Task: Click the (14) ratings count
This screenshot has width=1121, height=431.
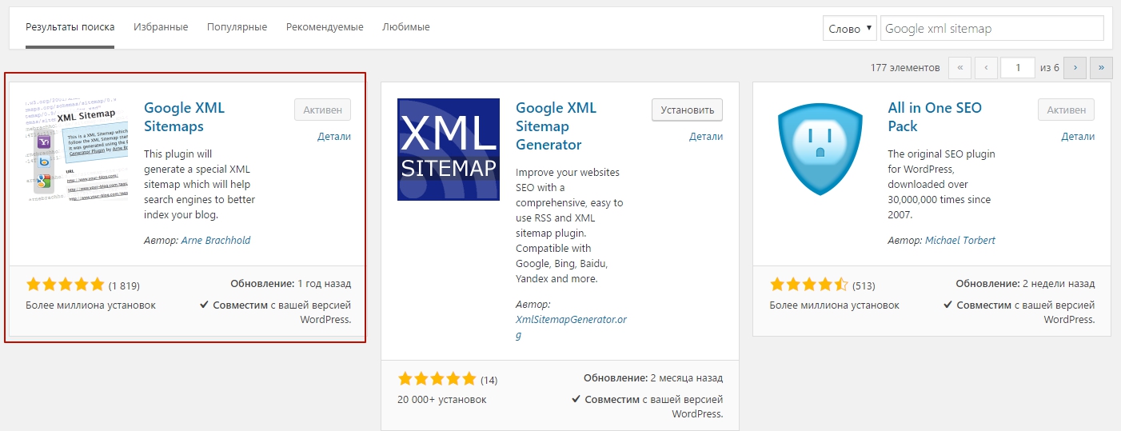Action: point(489,380)
